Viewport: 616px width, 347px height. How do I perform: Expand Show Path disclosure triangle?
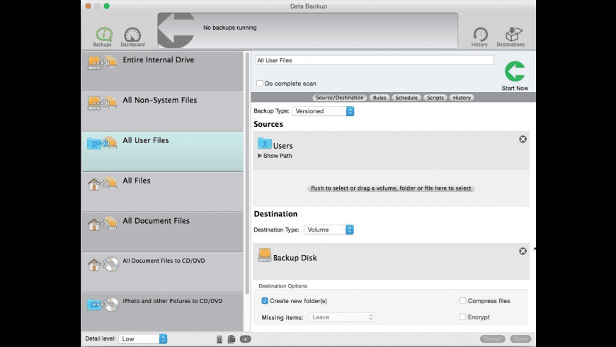pyautogui.click(x=260, y=156)
